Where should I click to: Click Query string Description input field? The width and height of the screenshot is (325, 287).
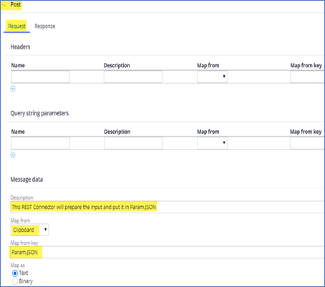(133, 142)
